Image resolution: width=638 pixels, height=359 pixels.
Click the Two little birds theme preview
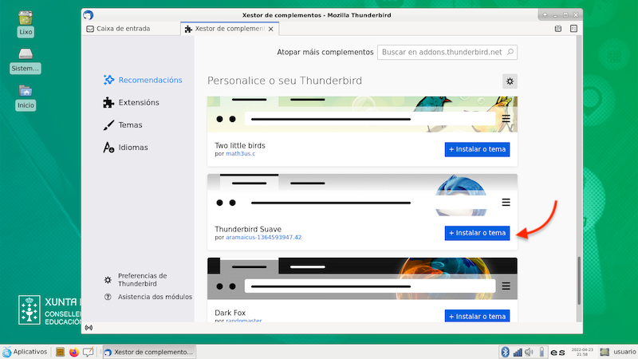coord(362,114)
